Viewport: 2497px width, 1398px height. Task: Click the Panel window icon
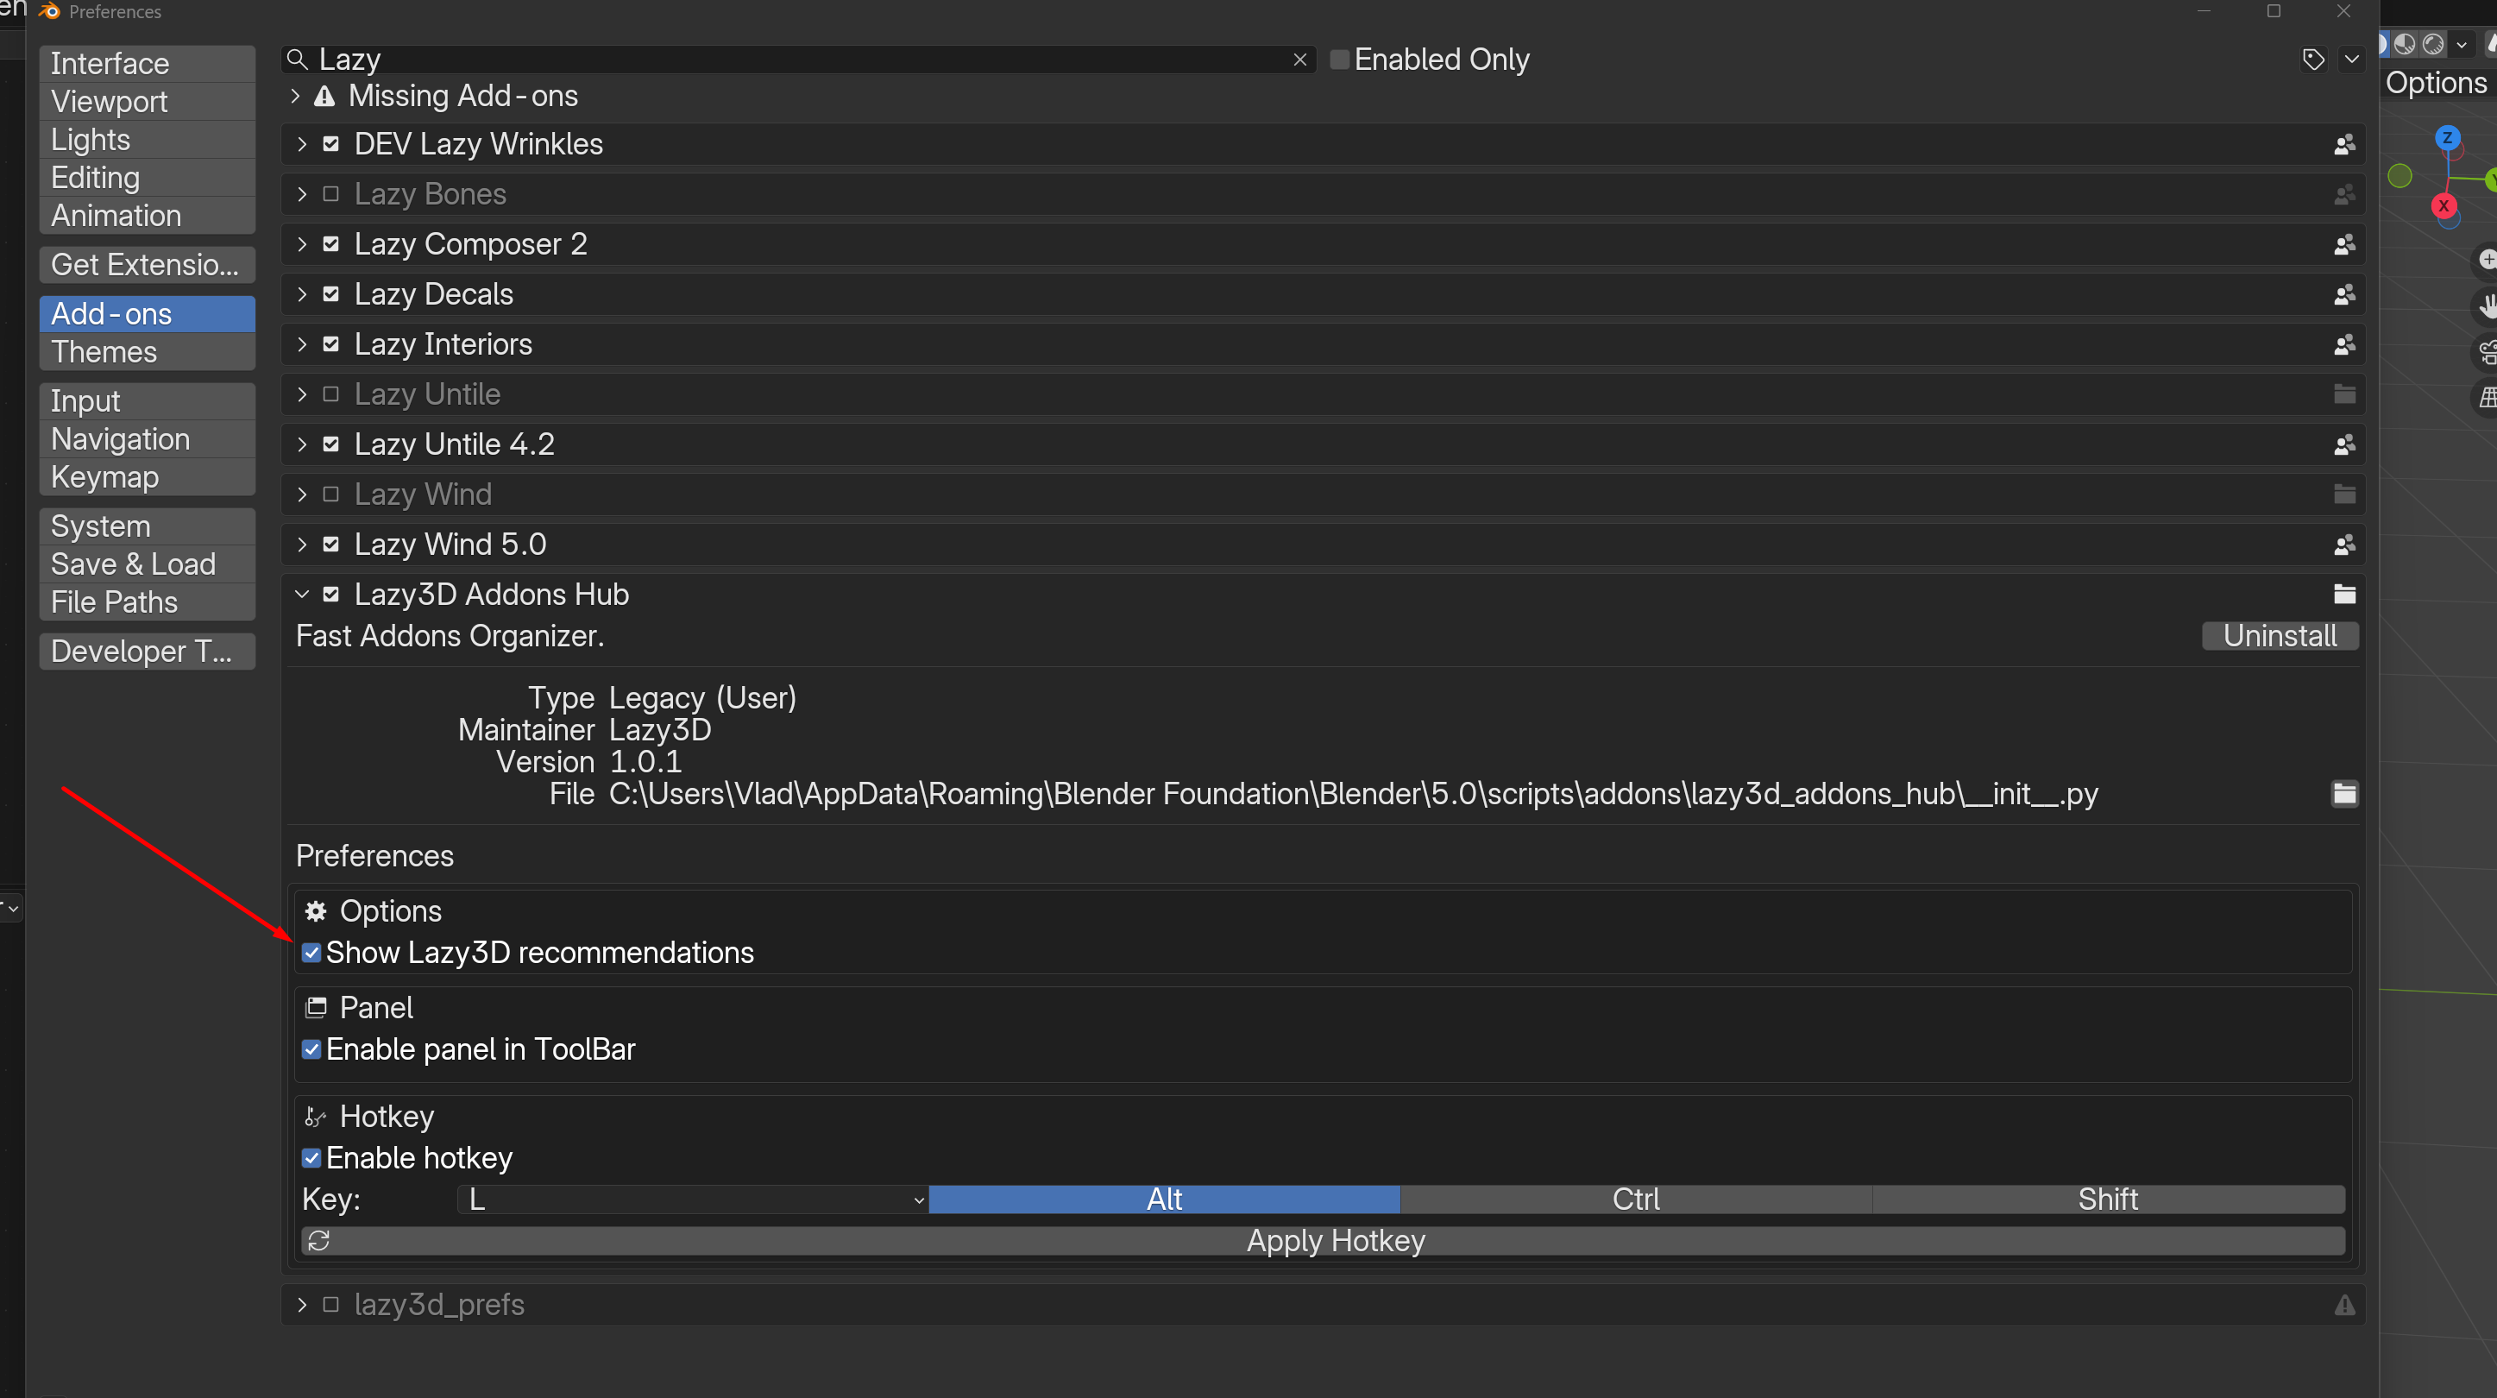(x=315, y=1008)
